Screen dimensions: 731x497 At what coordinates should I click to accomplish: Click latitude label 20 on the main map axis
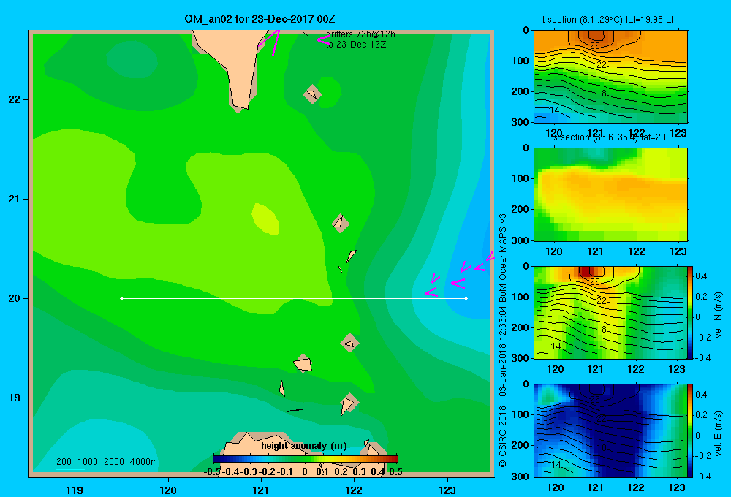coord(14,298)
